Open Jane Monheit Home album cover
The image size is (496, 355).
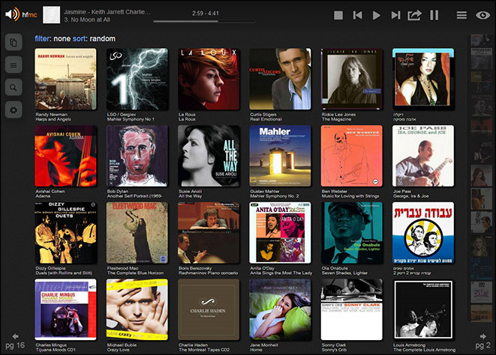(x=280, y=309)
